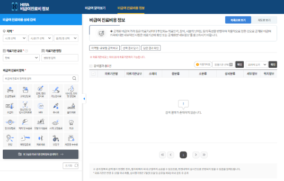
Task: Go to next page with single-right arrow
Action: pyautogui.click(x=196, y=154)
